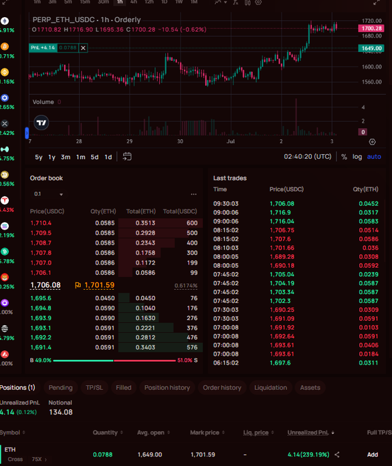Screen dimensions: 392x466
Task: Open chart scale settings gear icon
Action: [372, 142]
